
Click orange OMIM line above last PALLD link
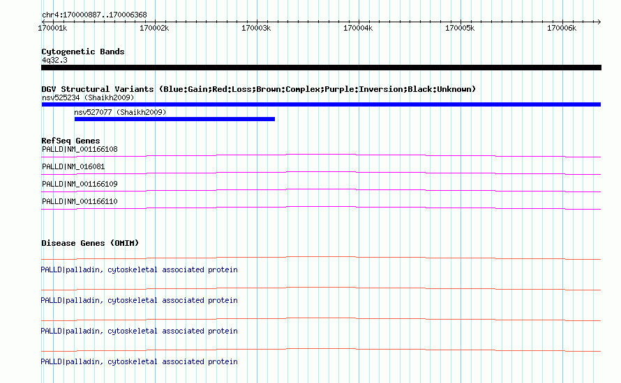(321, 350)
